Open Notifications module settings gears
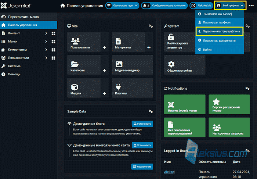The width and height of the screenshot is (257, 179). tap(247, 89)
